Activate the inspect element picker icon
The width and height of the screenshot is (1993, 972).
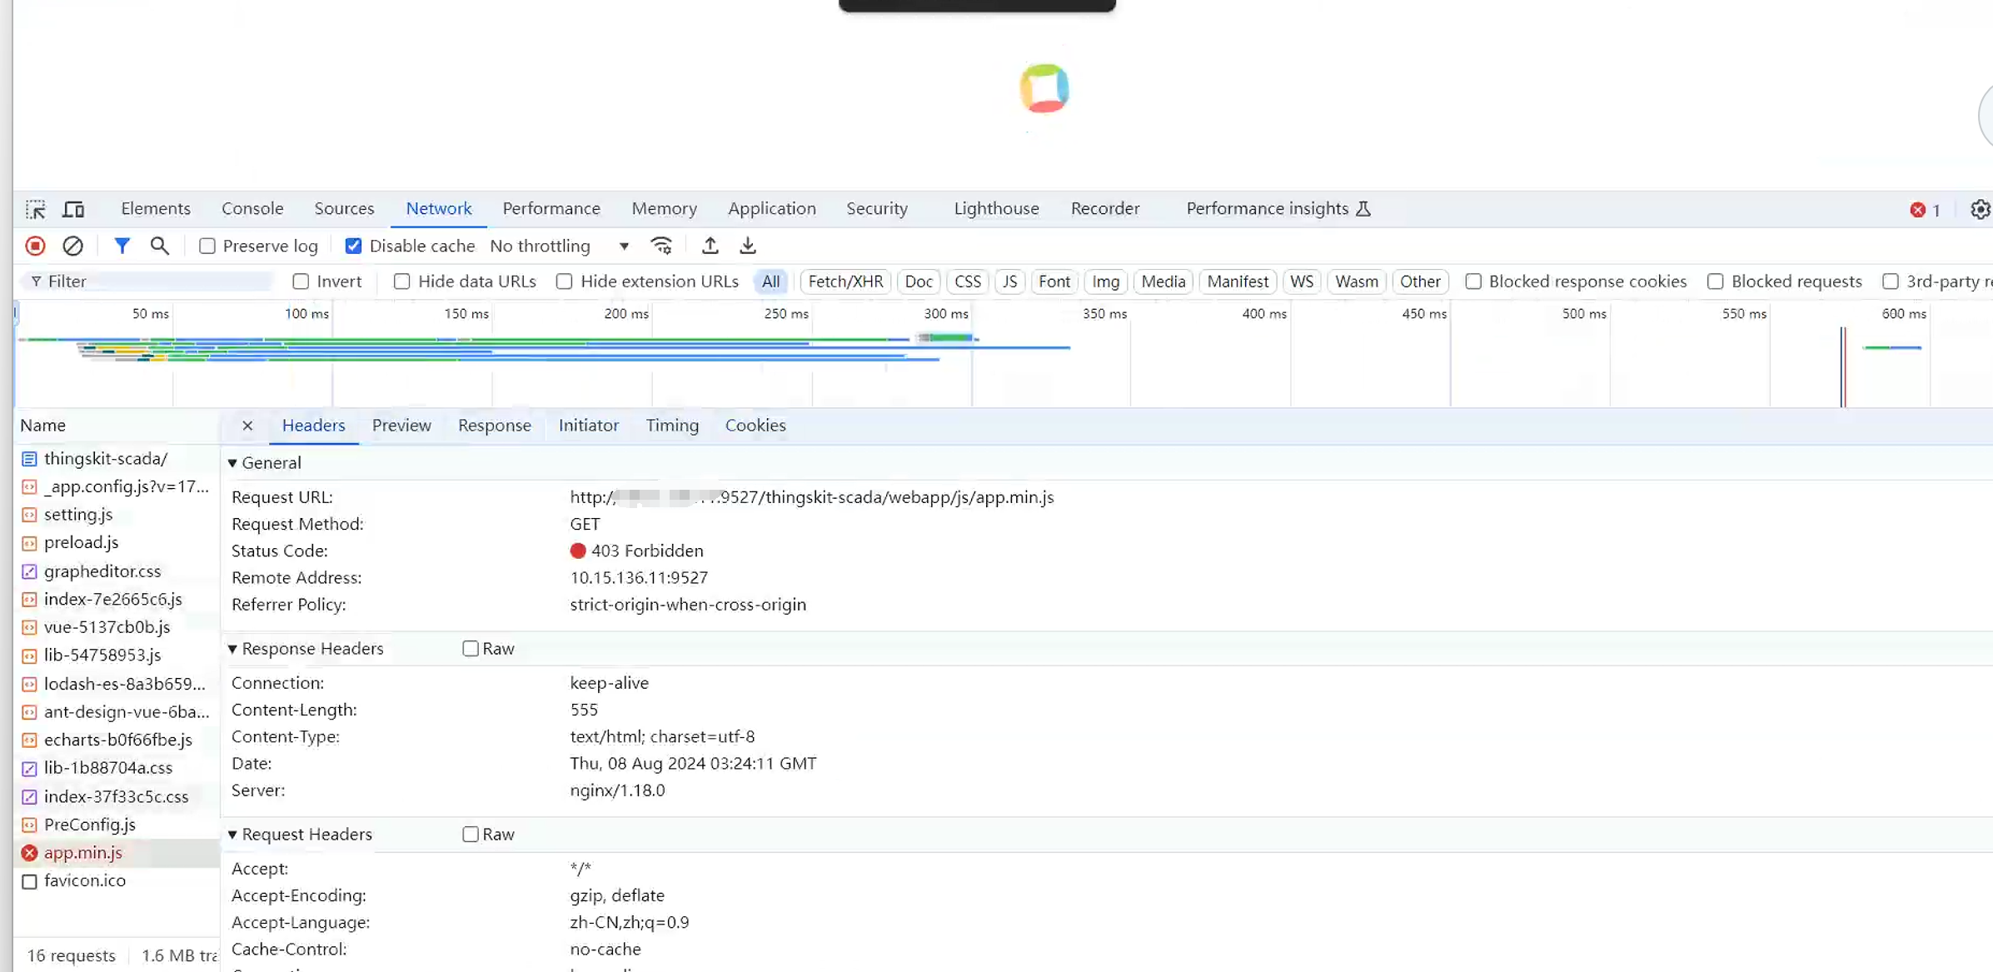click(x=35, y=209)
